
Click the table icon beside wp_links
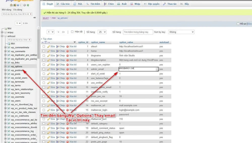tap(9, 62)
